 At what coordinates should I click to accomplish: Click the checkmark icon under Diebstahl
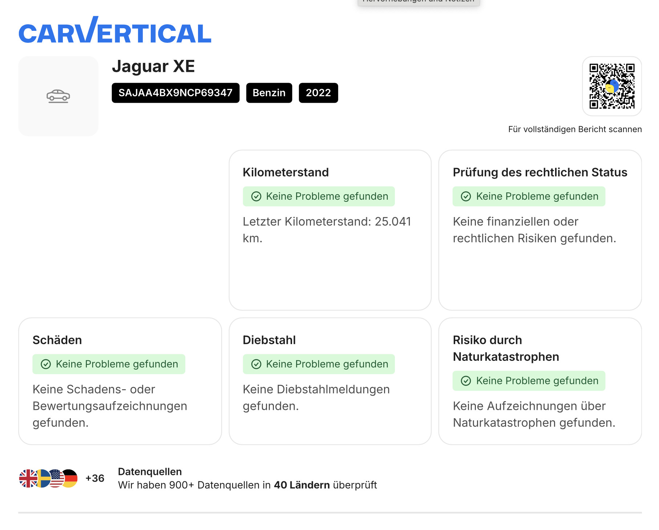click(256, 364)
